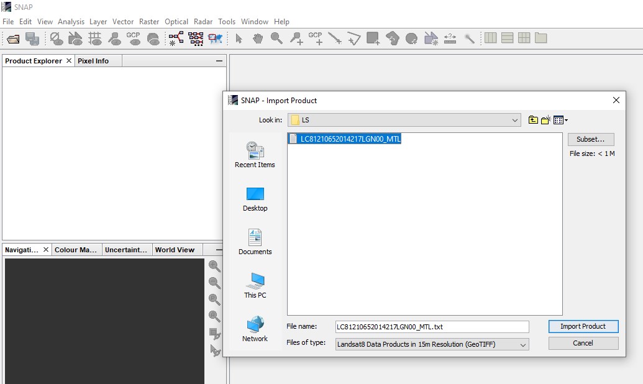Click Zoom In icon in Navigation panel
Screen dimensions: 643x384
point(214,267)
